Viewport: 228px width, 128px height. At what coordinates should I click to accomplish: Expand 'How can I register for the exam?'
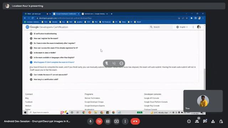pos(44,38)
